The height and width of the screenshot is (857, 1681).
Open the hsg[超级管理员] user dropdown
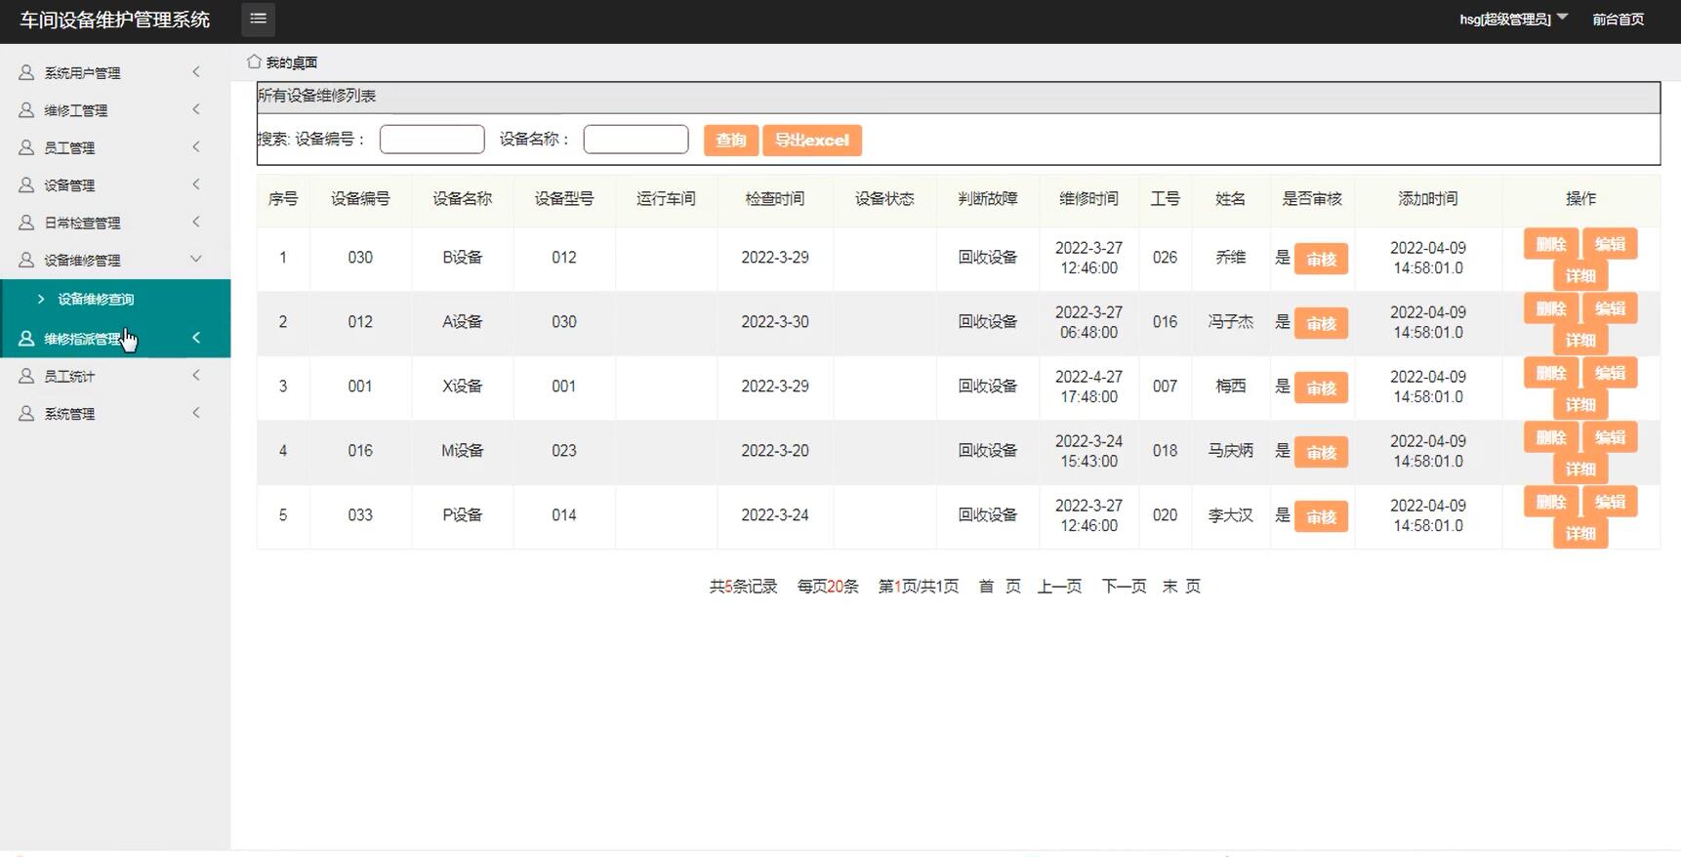tap(1513, 19)
